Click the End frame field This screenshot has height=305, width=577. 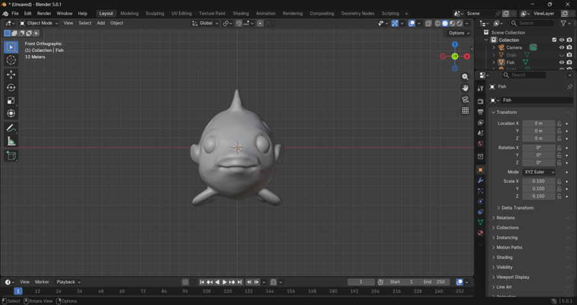click(x=434, y=282)
